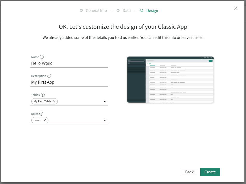Image resolution: width=246 pixels, height=184 pixels.
Task: Click the General Info checkmark icon
Action: 81,10
